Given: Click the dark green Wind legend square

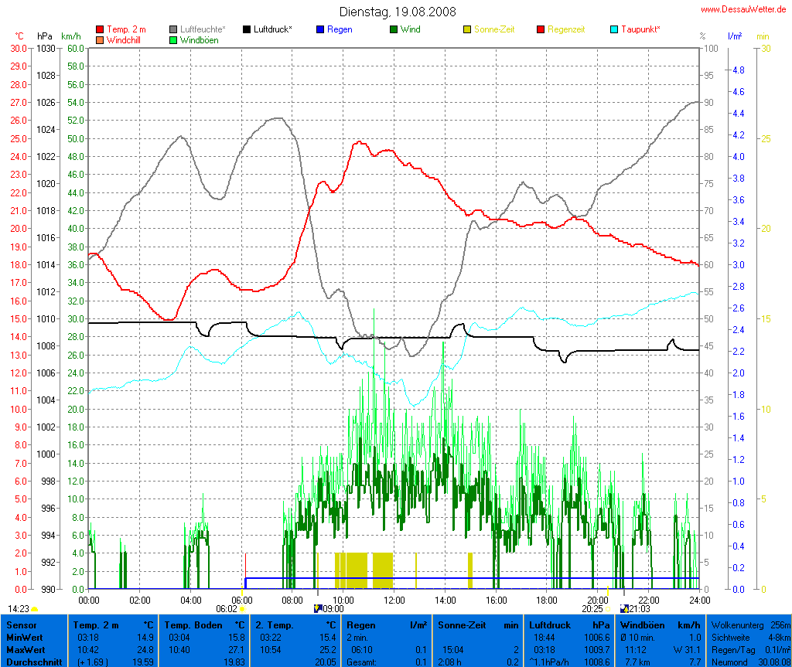Looking at the screenshot, I should click(394, 29).
